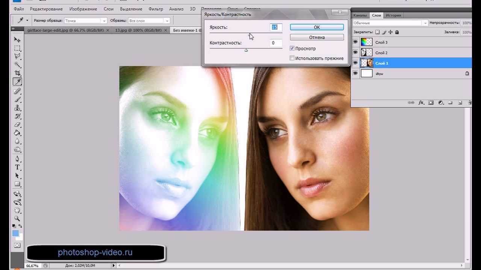The image size is (481, 270).
Task: Open the Образец Все слои dropdown
Action: click(x=149, y=21)
